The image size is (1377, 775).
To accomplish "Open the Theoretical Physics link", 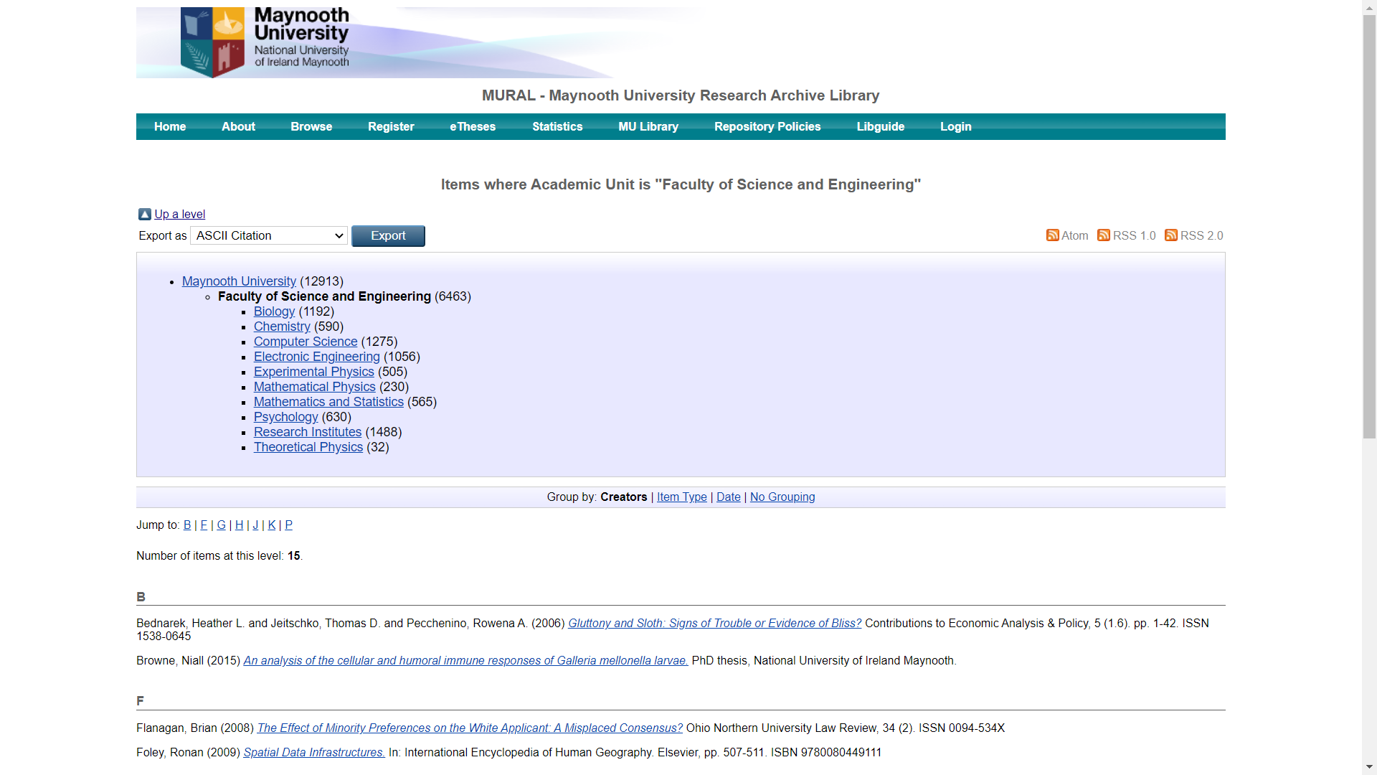I will (x=308, y=447).
